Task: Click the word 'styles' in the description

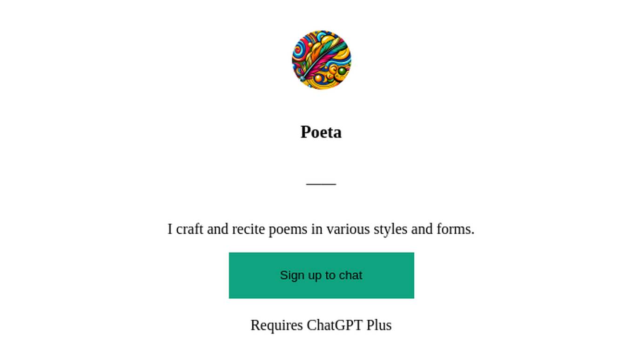Action: coord(390,230)
